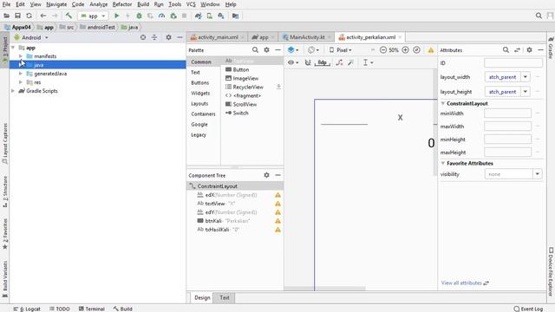Screen dimensions: 555x312
Task: Open layout_width value dropdown
Action: point(526,77)
